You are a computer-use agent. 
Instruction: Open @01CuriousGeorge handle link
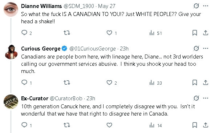click(x=93, y=49)
